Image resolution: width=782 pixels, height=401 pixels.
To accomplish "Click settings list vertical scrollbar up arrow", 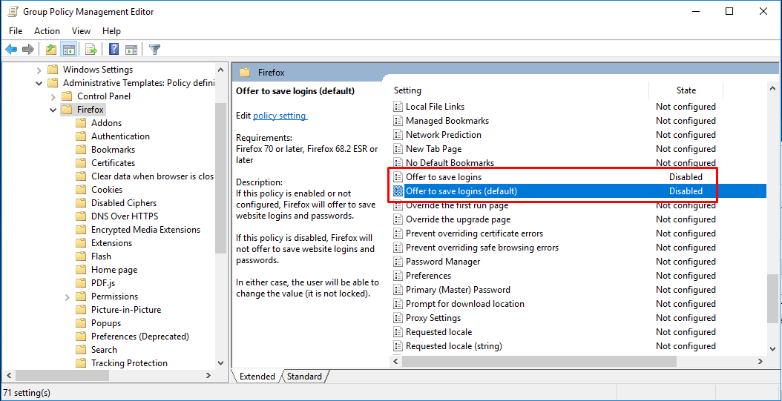I will (x=772, y=87).
